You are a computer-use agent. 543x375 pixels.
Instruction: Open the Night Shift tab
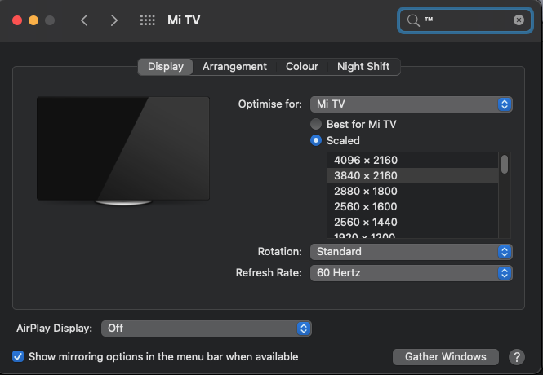tap(363, 66)
